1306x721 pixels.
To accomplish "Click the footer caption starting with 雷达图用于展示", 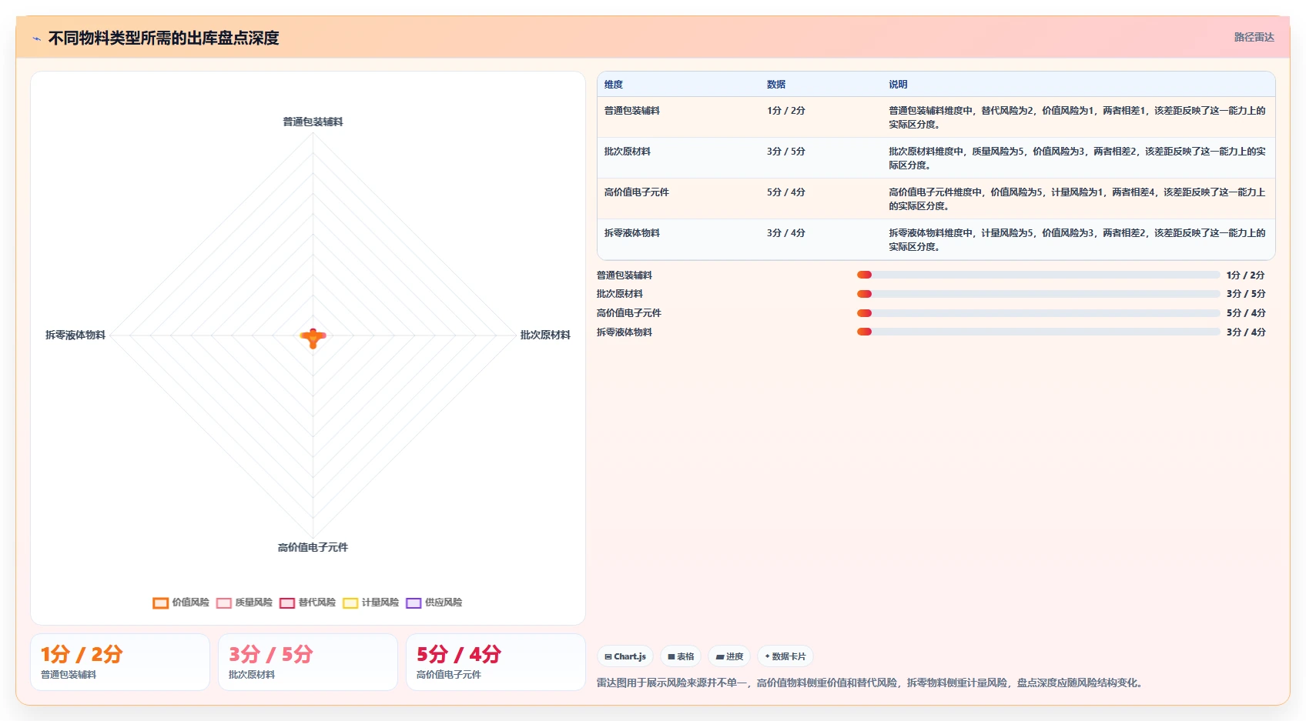I will 871,683.
